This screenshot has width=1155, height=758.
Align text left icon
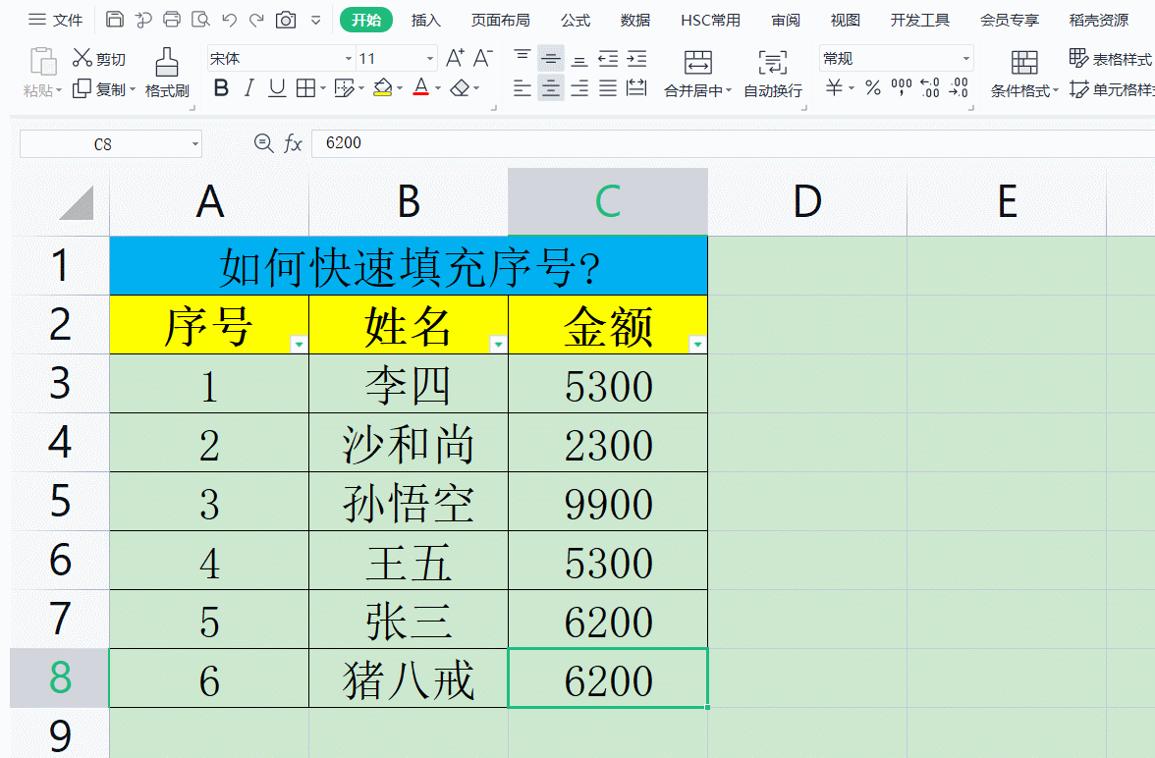pos(522,89)
